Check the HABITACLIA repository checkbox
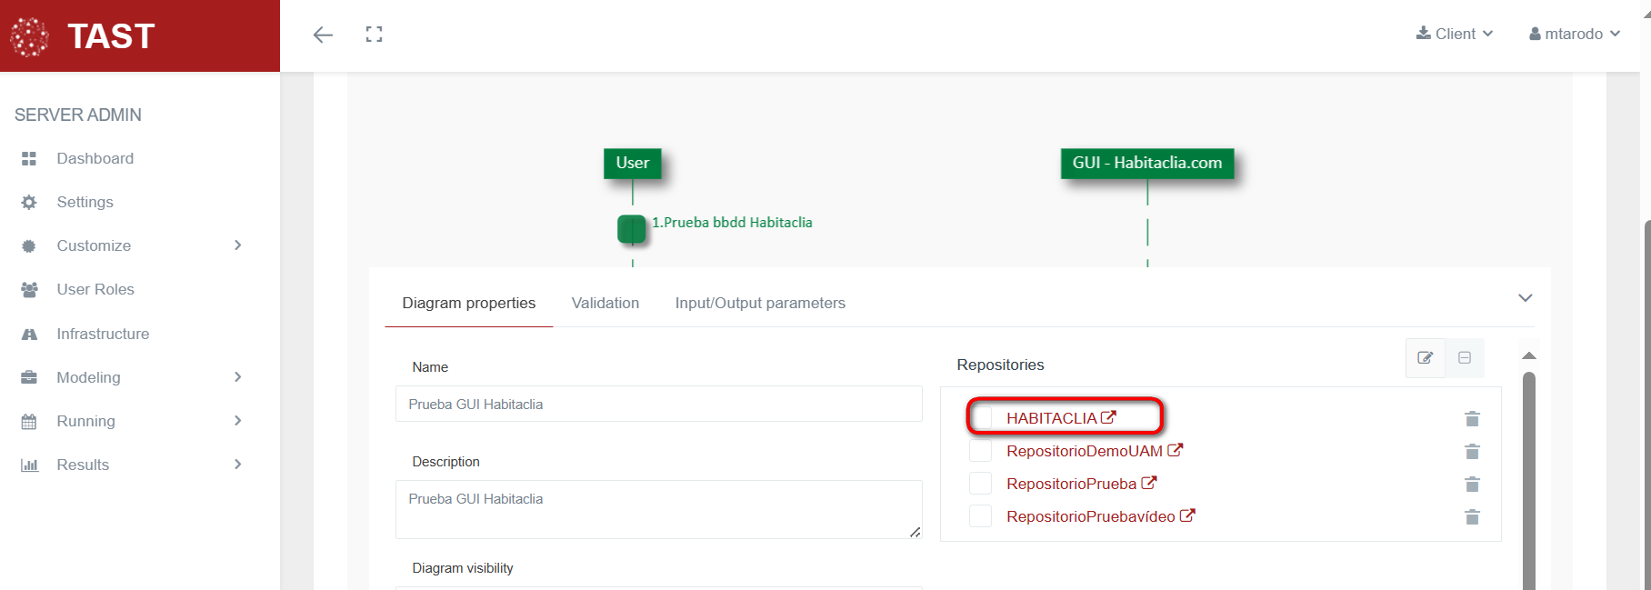Image resolution: width=1651 pixels, height=590 pixels. click(x=981, y=417)
